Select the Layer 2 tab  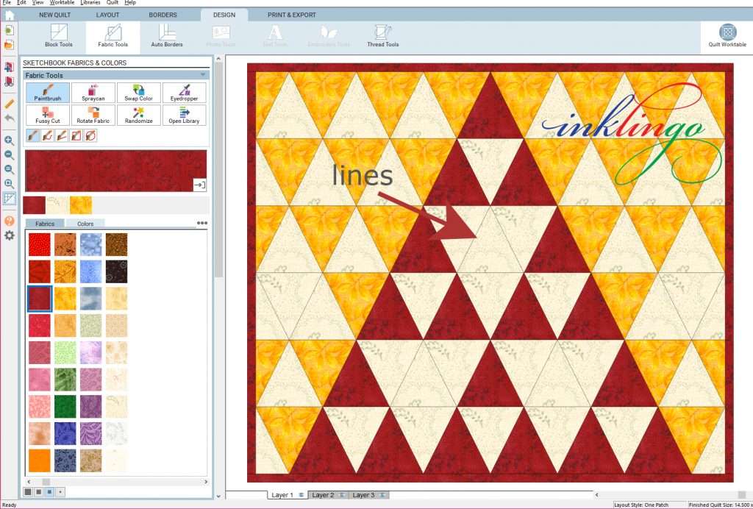click(327, 495)
